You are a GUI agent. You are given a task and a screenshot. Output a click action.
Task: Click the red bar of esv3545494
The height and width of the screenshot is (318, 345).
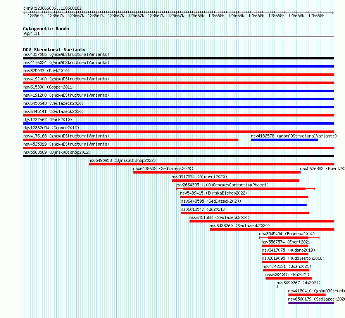(x=288, y=238)
